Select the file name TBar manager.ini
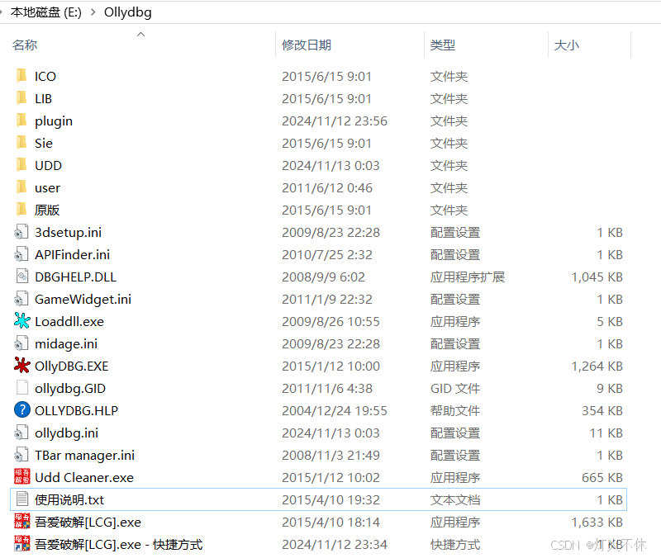The width and height of the screenshot is (661, 558). click(x=85, y=456)
